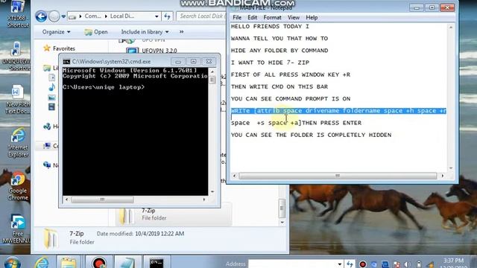The image size is (477, 268).
Task: Click the volume speaker tray icon
Action: click(x=408, y=264)
